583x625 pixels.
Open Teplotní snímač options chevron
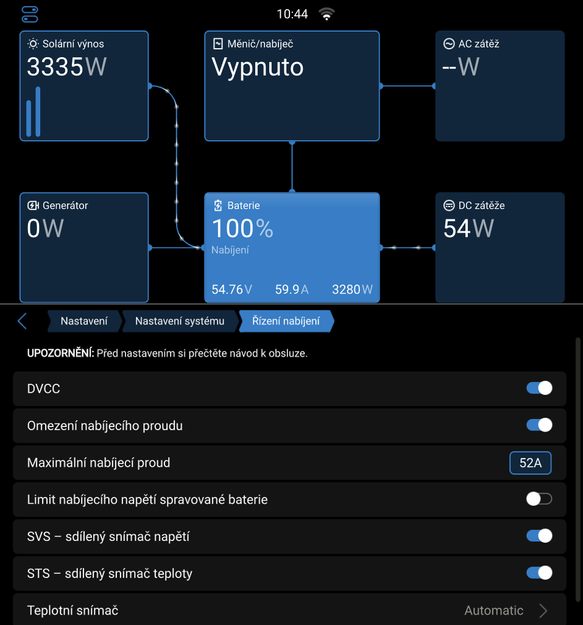[543, 610]
